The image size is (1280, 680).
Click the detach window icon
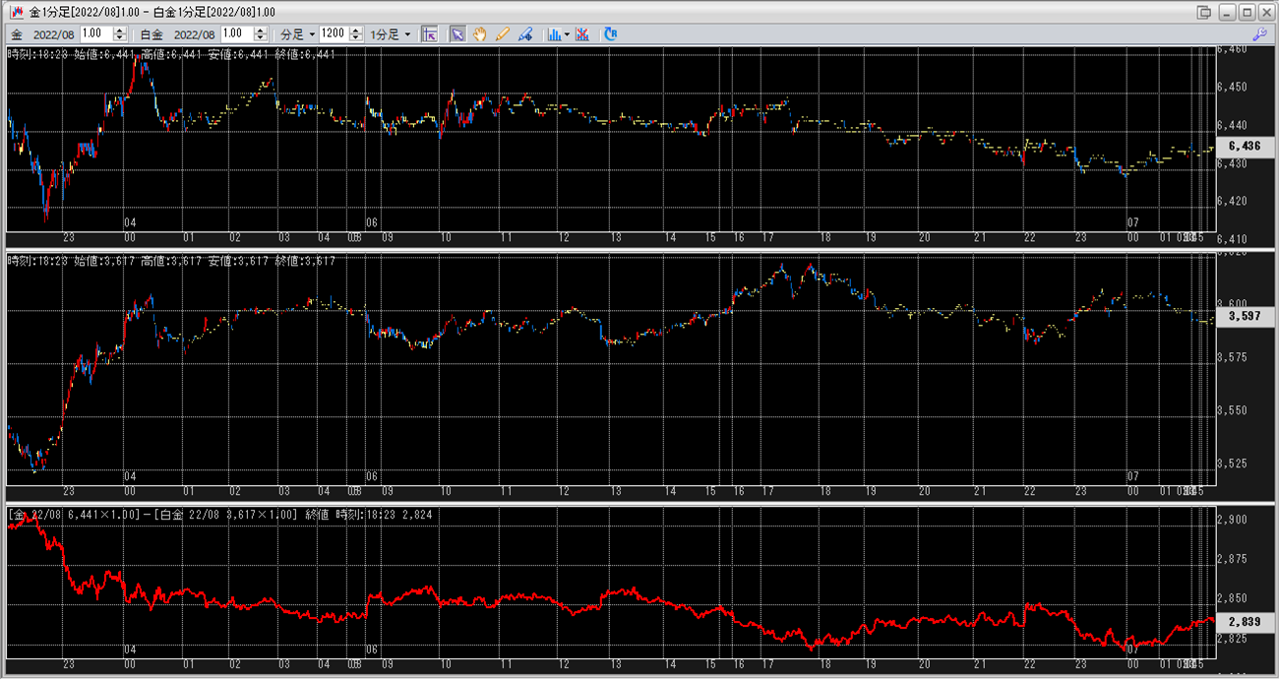click(x=1203, y=12)
